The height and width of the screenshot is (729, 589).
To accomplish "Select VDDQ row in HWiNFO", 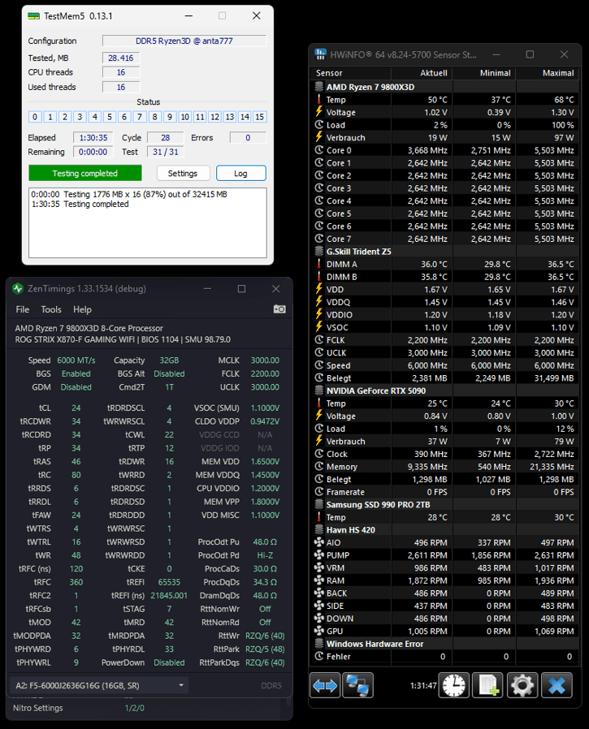I will [444, 302].
